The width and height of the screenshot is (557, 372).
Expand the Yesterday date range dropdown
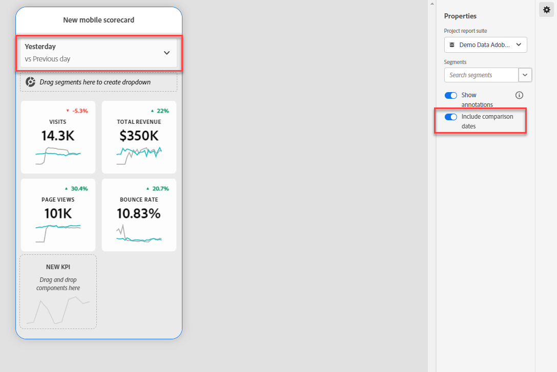coord(167,53)
